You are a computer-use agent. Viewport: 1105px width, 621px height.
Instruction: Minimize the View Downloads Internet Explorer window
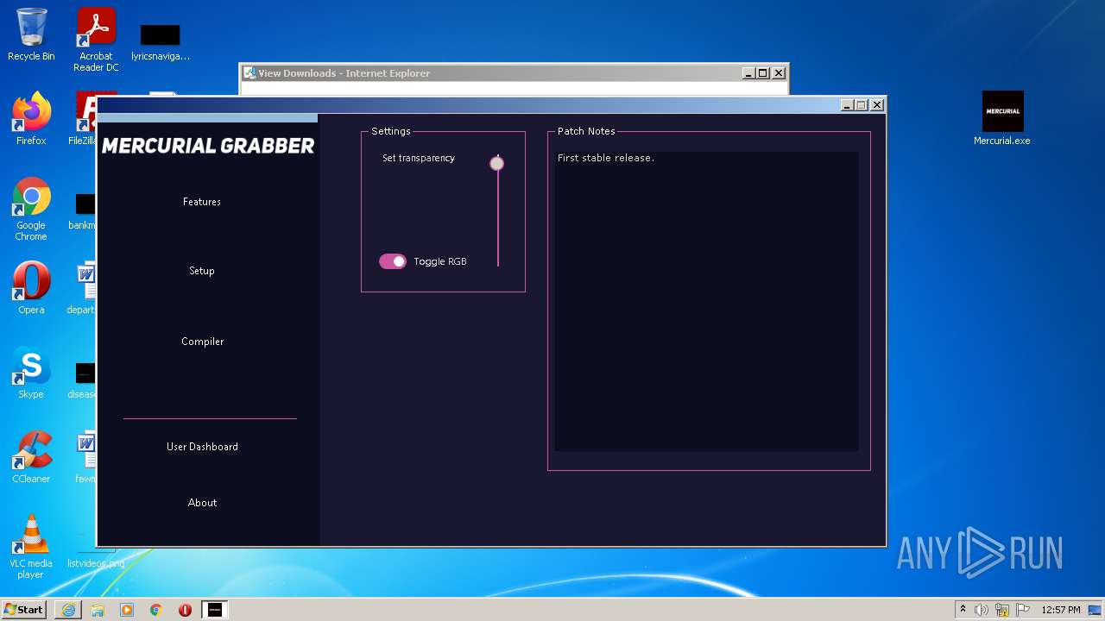(x=748, y=73)
